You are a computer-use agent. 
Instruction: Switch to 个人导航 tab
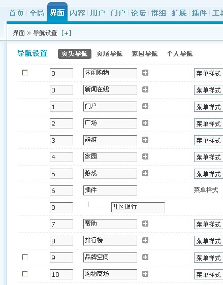point(179,54)
